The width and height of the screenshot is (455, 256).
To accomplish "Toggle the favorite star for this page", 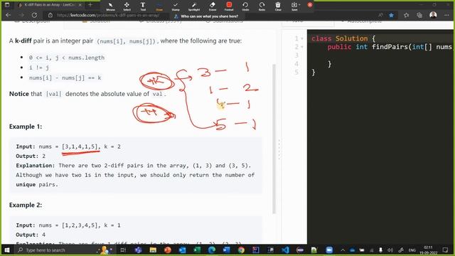I will tap(391, 15).
